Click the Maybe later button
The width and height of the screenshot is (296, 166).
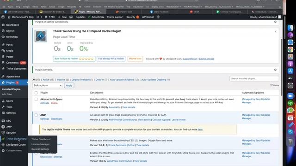[x=135, y=59]
